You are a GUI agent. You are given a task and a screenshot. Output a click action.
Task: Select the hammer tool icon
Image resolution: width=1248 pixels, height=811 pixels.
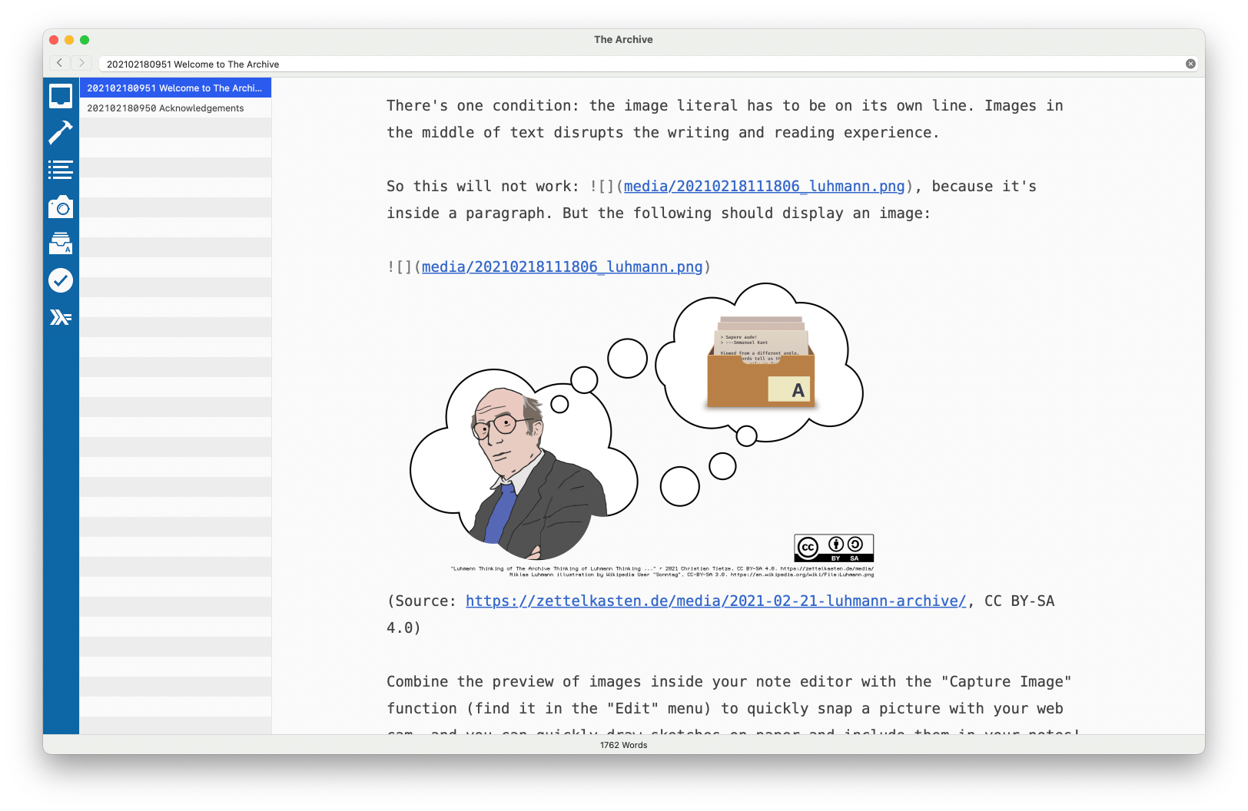click(x=61, y=132)
